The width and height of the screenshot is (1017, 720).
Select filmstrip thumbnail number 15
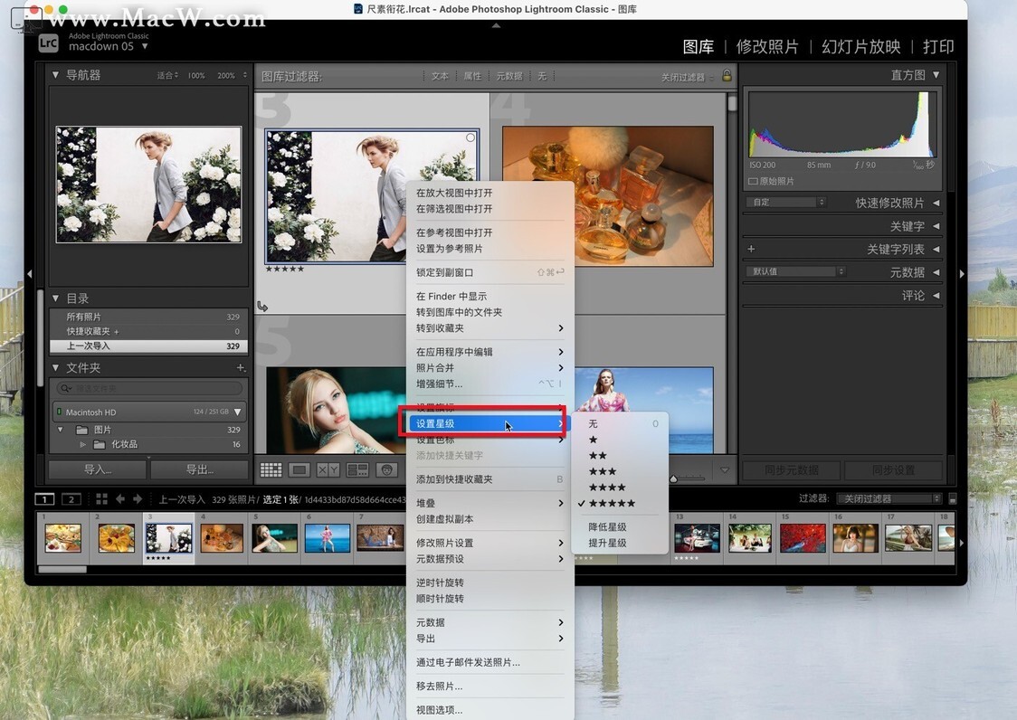pyautogui.click(x=803, y=537)
